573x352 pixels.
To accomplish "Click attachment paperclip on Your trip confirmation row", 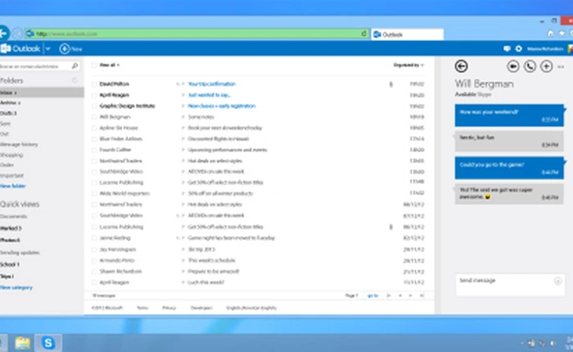I will pos(390,84).
